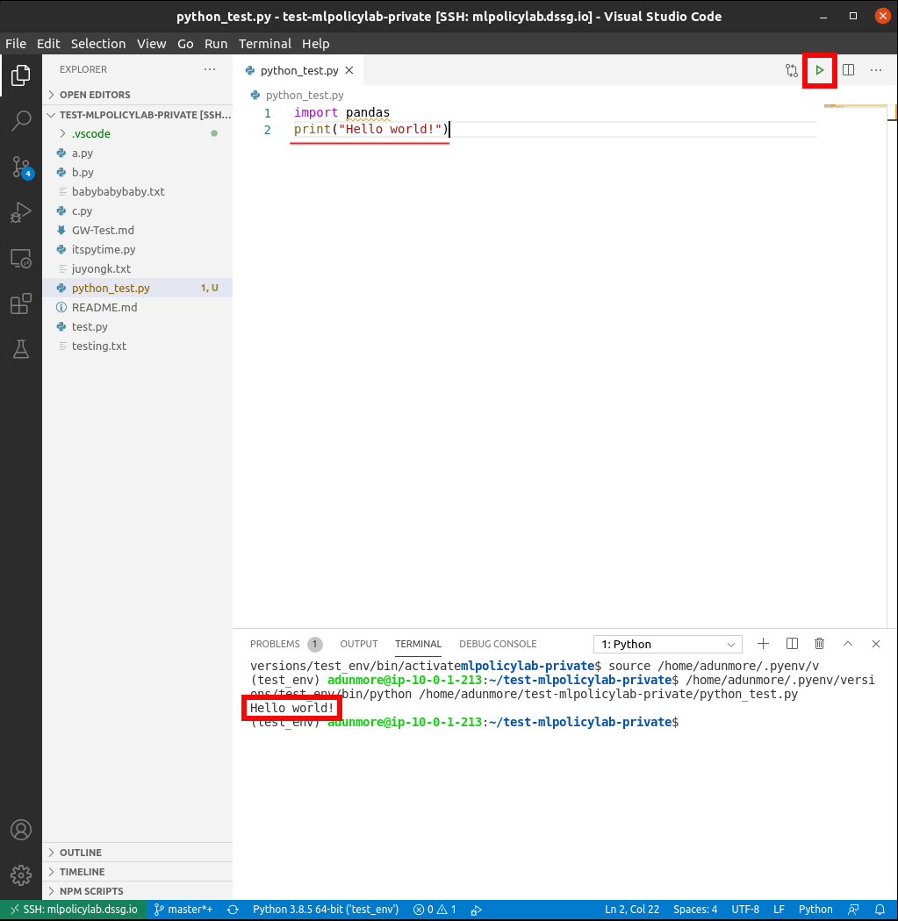This screenshot has height=921, width=898.
Task: Switch to the PROBLEMS panel tab
Action: click(286, 645)
